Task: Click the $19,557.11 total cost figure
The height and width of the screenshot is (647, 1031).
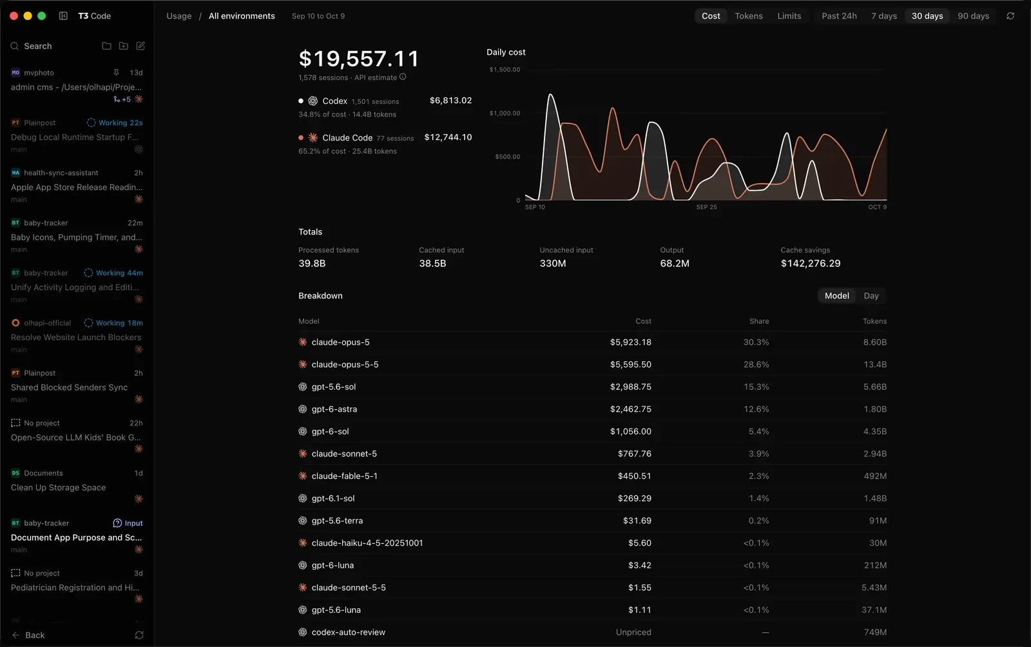Action: (x=359, y=59)
